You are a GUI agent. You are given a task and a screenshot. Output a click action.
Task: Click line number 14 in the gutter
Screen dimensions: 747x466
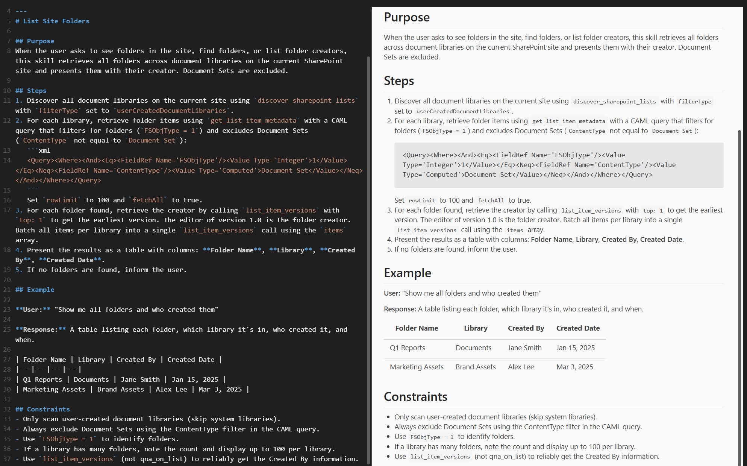point(7,160)
